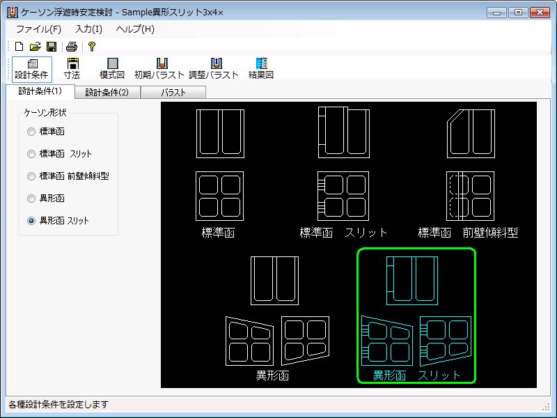
Task: Click the Help question mark icon
Action: [x=91, y=47]
